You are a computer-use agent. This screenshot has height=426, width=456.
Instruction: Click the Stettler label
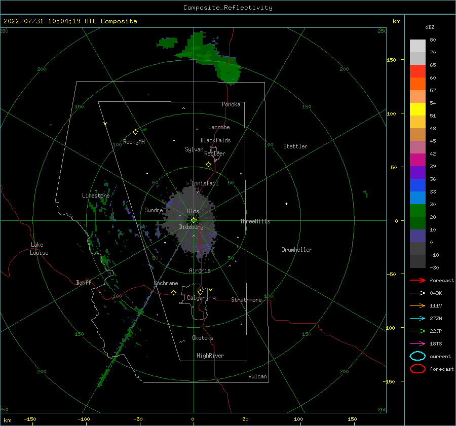pyautogui.click(x=295, y=146)
